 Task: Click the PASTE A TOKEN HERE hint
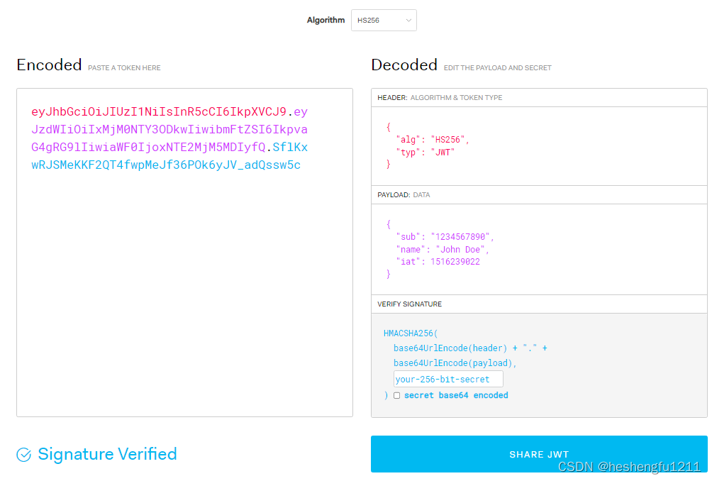[x=124, y=67]
